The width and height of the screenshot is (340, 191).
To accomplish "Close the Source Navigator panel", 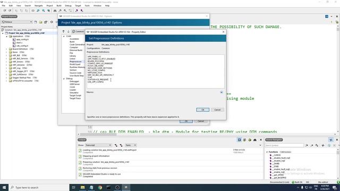I will tap(337, 140).
